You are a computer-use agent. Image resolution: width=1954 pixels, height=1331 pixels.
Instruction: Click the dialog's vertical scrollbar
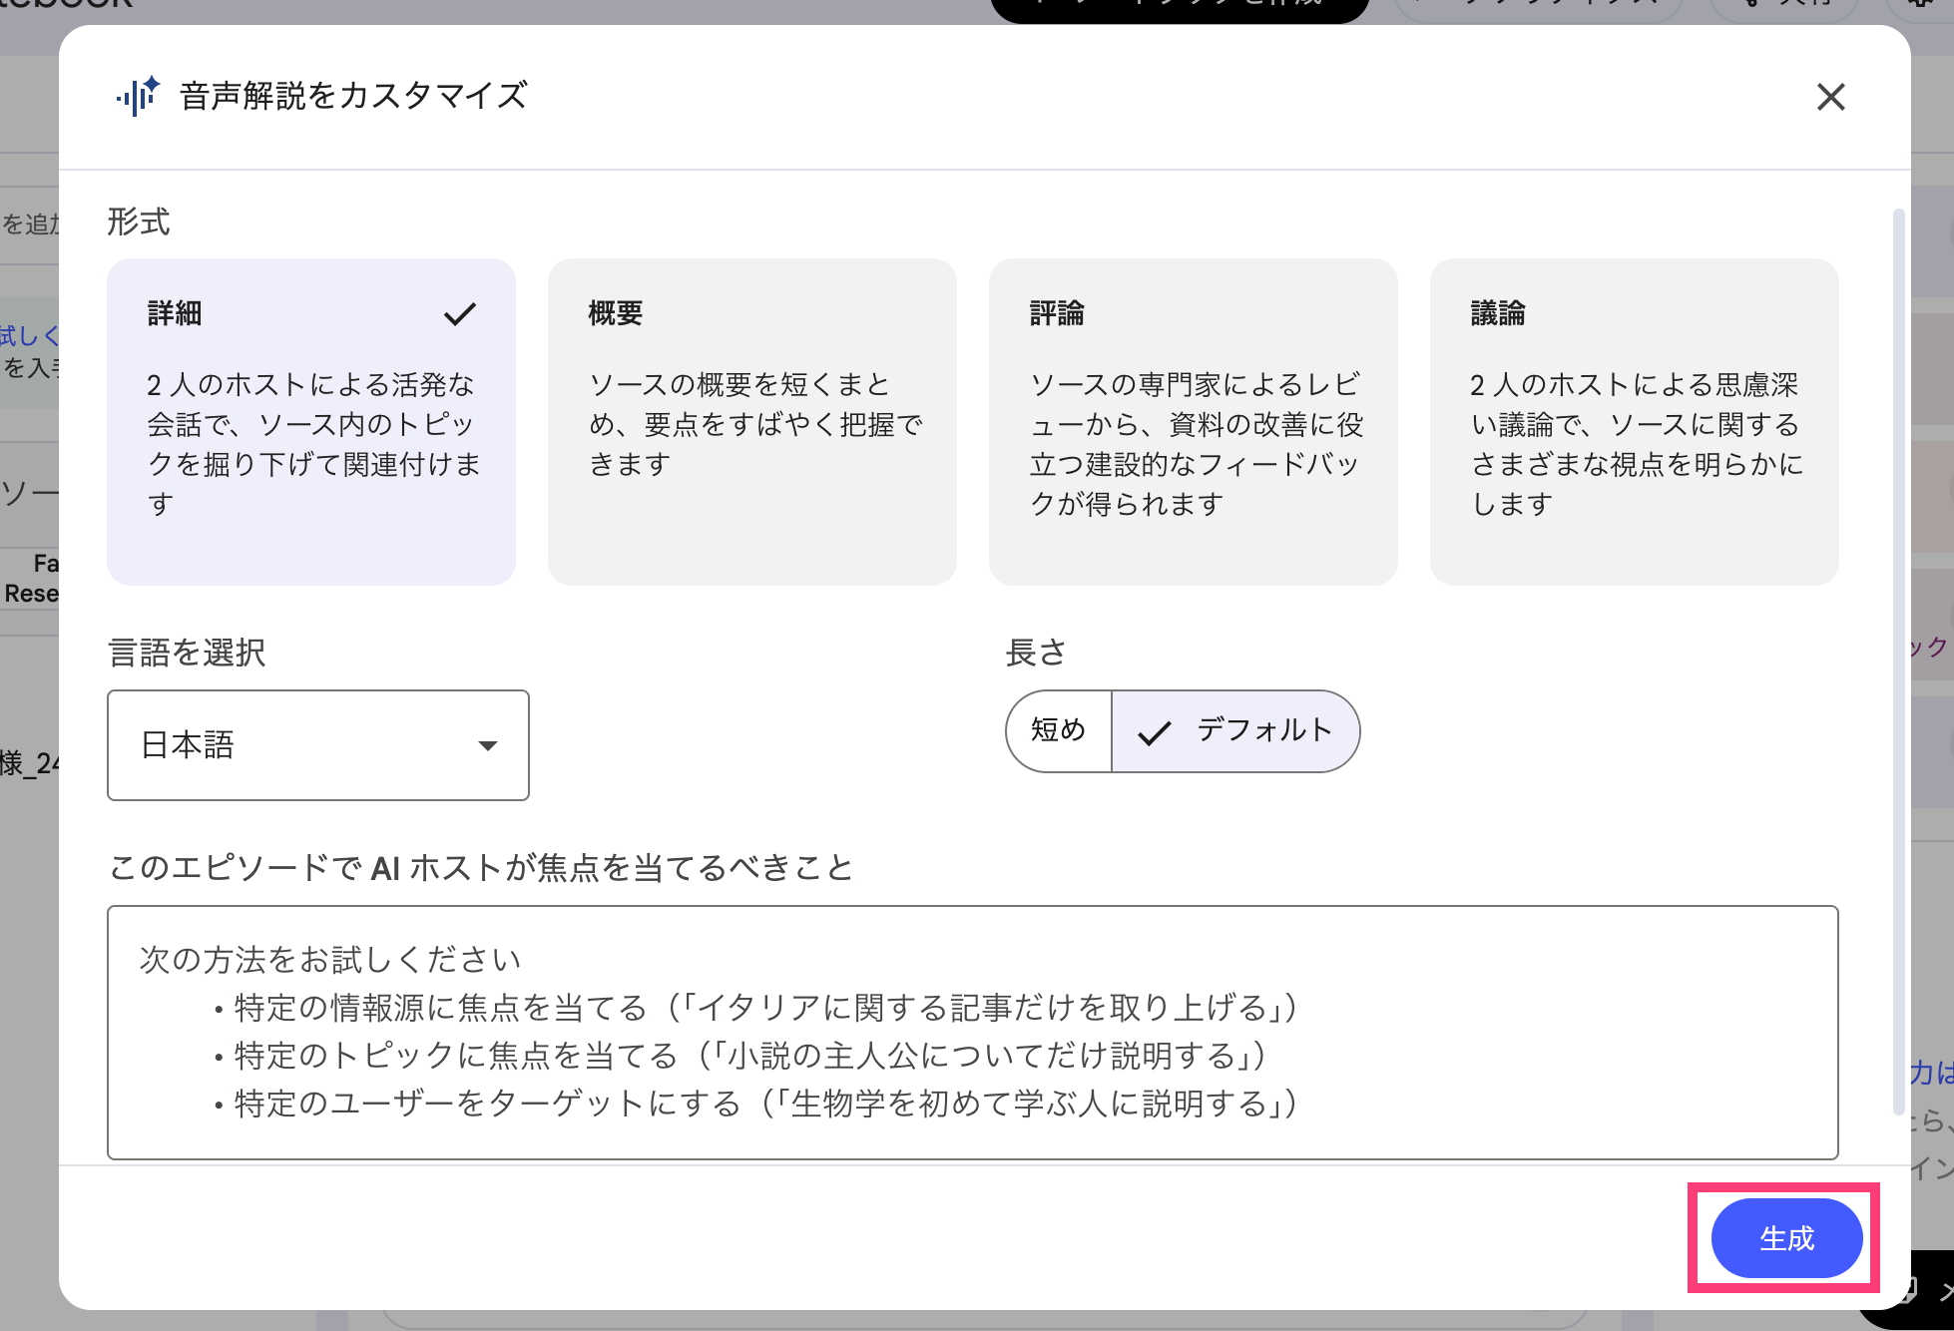click(x=1898, y=659)
